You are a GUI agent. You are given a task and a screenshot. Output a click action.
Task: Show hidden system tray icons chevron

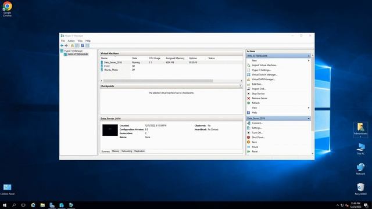point(338,205)
